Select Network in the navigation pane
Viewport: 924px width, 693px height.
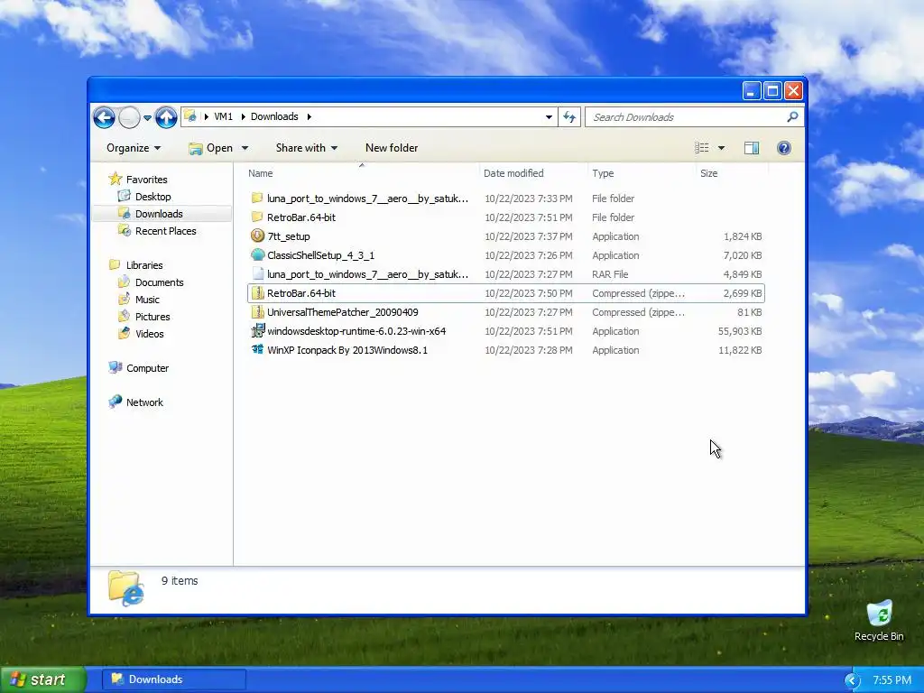click(x=144, y=402)
